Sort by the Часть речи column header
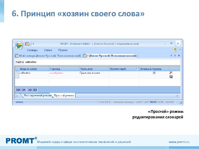Viewport: 199px width, 149px height. click(94, 69)
